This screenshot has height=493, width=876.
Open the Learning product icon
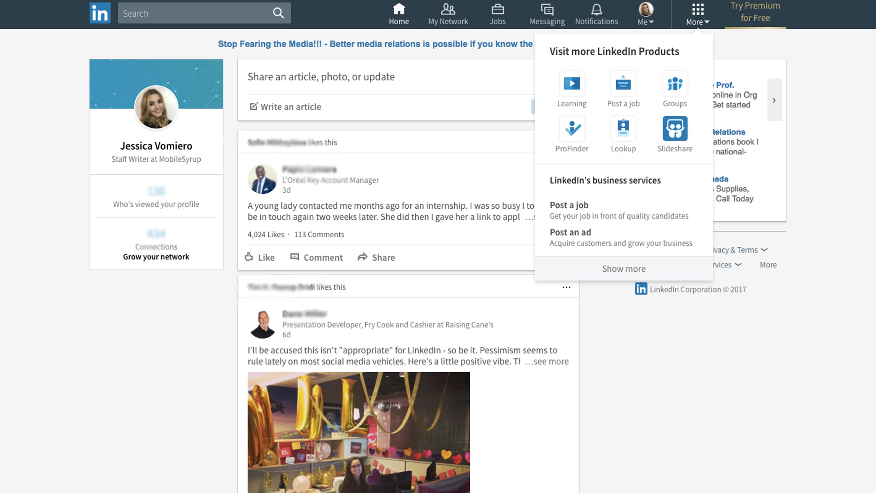click(572, 84)
